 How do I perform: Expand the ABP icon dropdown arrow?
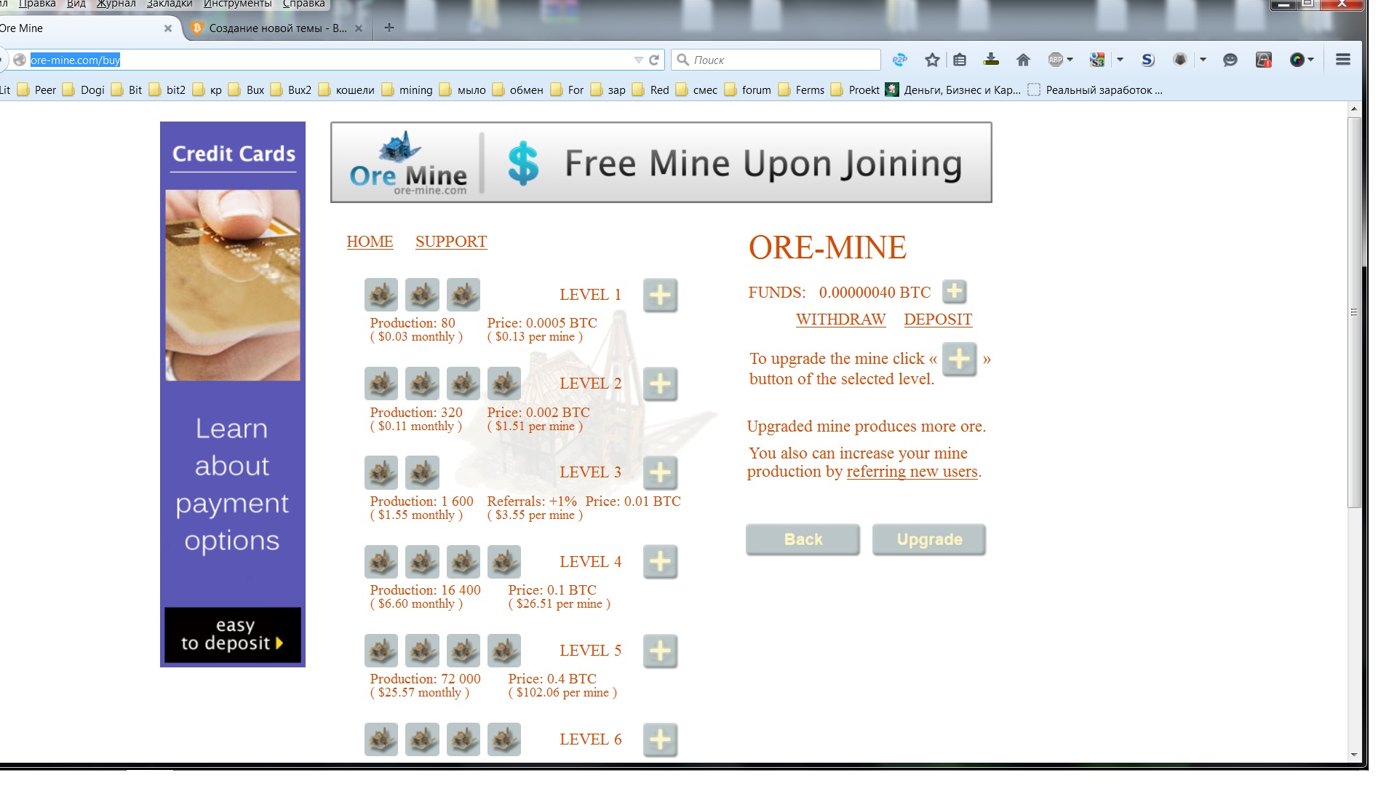tap(1070, 60)
